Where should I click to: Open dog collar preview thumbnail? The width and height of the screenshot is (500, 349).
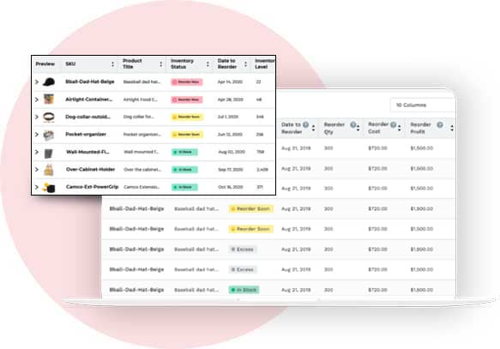pos(49,117)
